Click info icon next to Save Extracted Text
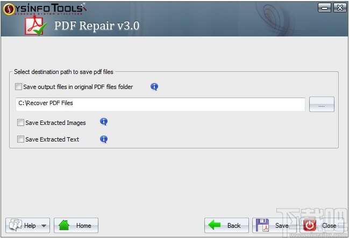Image resolution: width=349 pixels, height=238 pixels. [104, 139]
